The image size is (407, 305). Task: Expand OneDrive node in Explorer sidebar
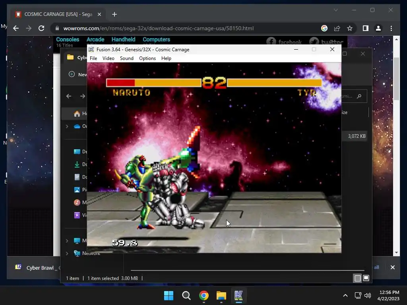(x=67, y=126)
